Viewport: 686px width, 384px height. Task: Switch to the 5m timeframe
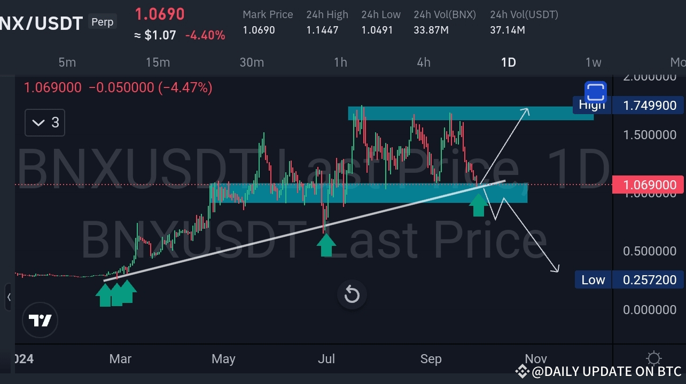coord(67,62)
